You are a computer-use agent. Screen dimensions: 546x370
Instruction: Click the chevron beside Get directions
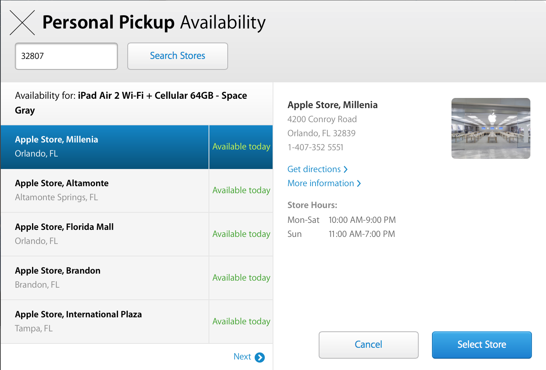(x=346, y=169)
